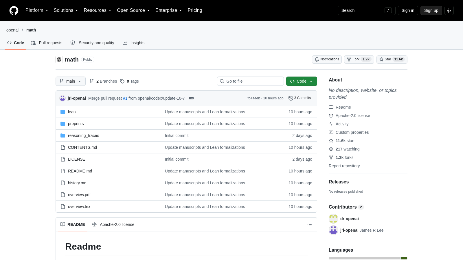Select the Apache-2.0 license tab
Screen dimensions: 463x260
(113, 224)
